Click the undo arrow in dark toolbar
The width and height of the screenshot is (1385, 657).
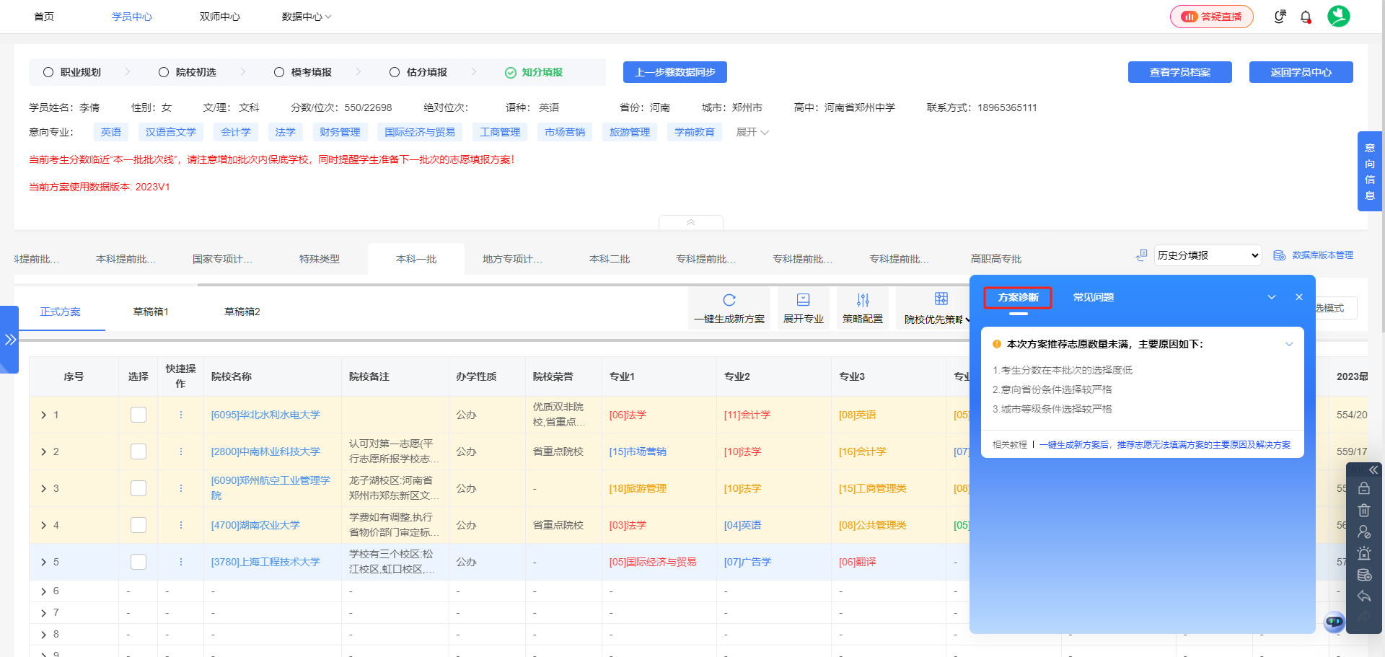[1364, 596]
